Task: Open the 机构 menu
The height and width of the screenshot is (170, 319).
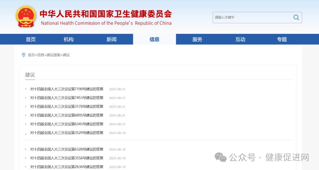Action: [68, 39]
